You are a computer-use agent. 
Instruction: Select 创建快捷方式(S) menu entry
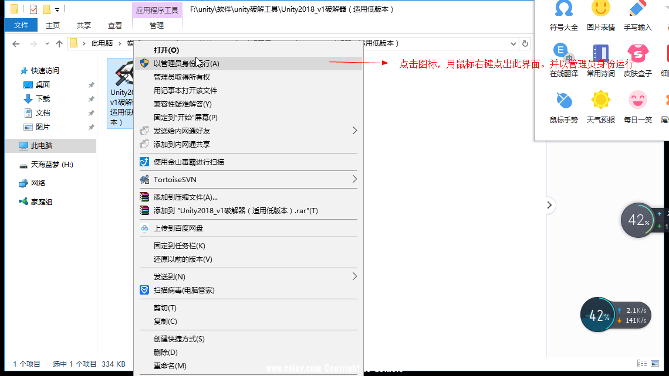coord(248,339)
